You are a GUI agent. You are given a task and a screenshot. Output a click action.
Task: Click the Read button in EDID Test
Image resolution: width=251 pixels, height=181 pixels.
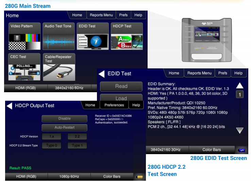121,86
